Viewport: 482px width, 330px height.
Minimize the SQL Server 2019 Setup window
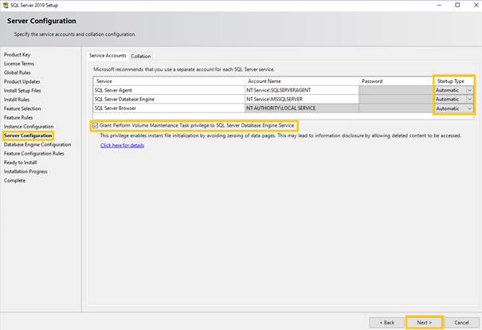click(435, 5)
